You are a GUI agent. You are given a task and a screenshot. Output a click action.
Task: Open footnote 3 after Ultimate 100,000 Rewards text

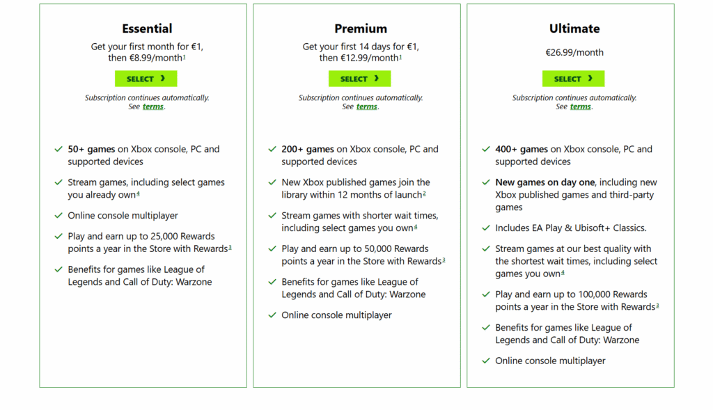tap(657, 306)
